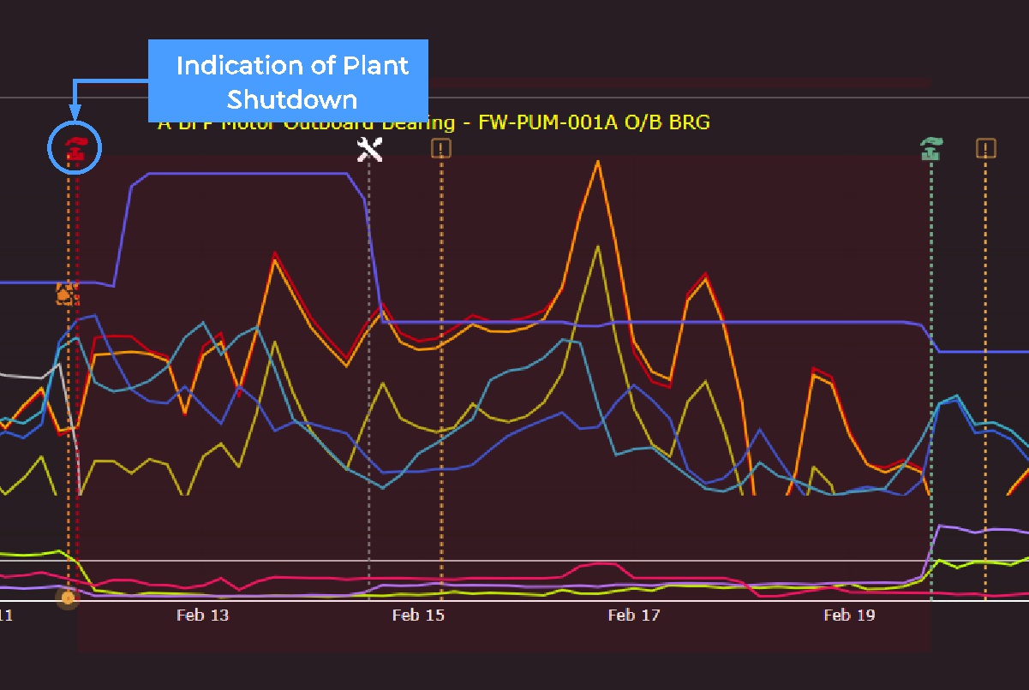Click the Feb 19 date axis label
This screenshot has width=1029, height=690.
(849, 615)
